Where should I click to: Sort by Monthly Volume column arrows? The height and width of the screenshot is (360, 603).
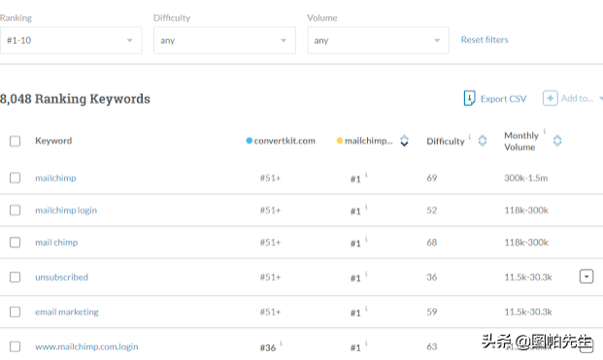pos(557,141)
